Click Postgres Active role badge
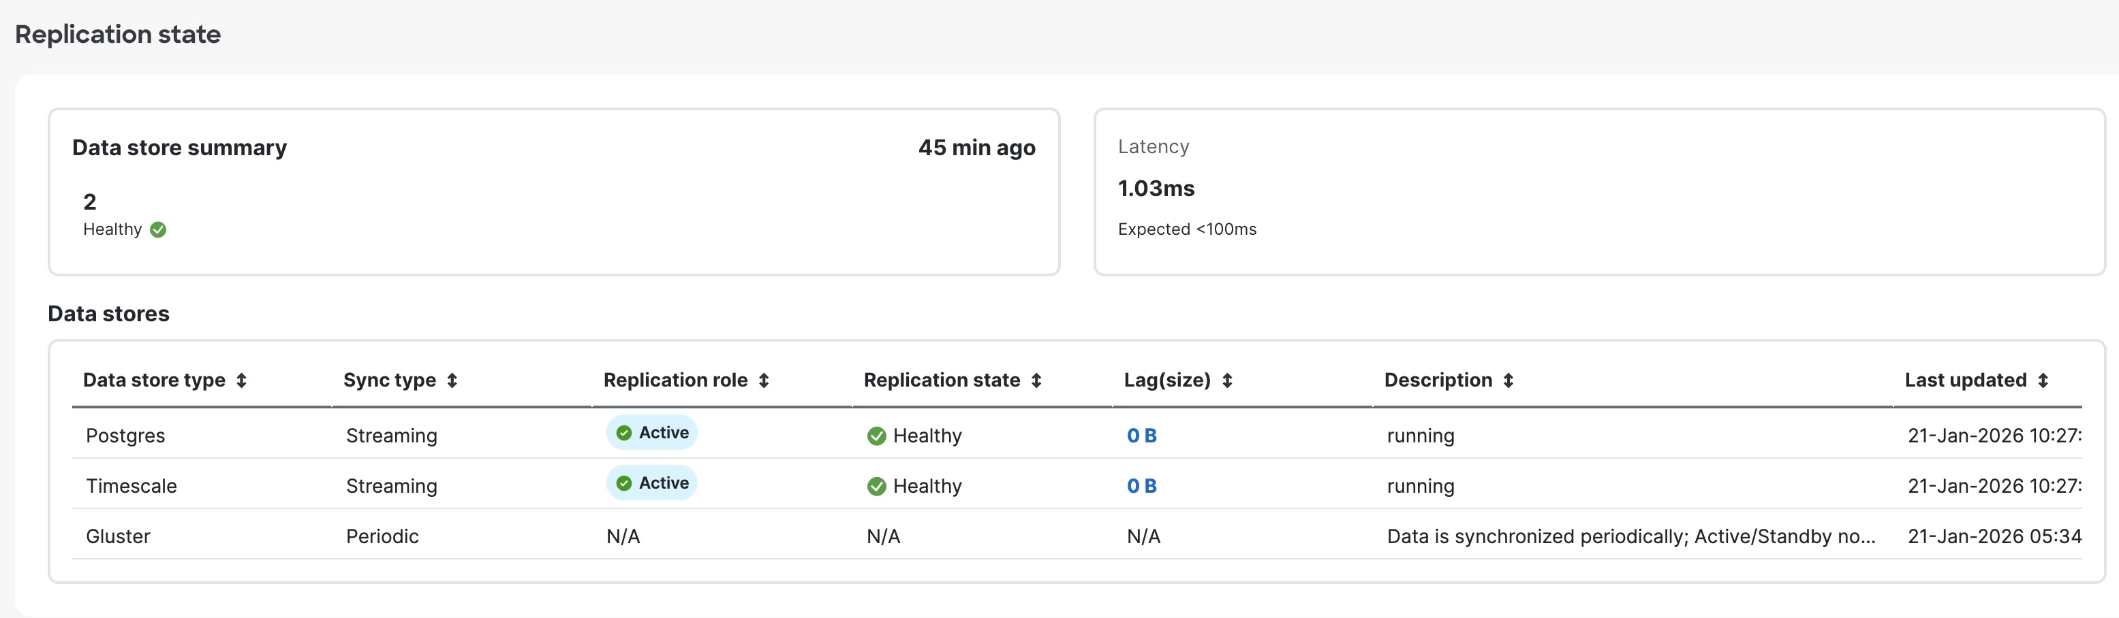Image resolution: width=2119 pixels, height=618 pixels. click(x=651, y=432)
